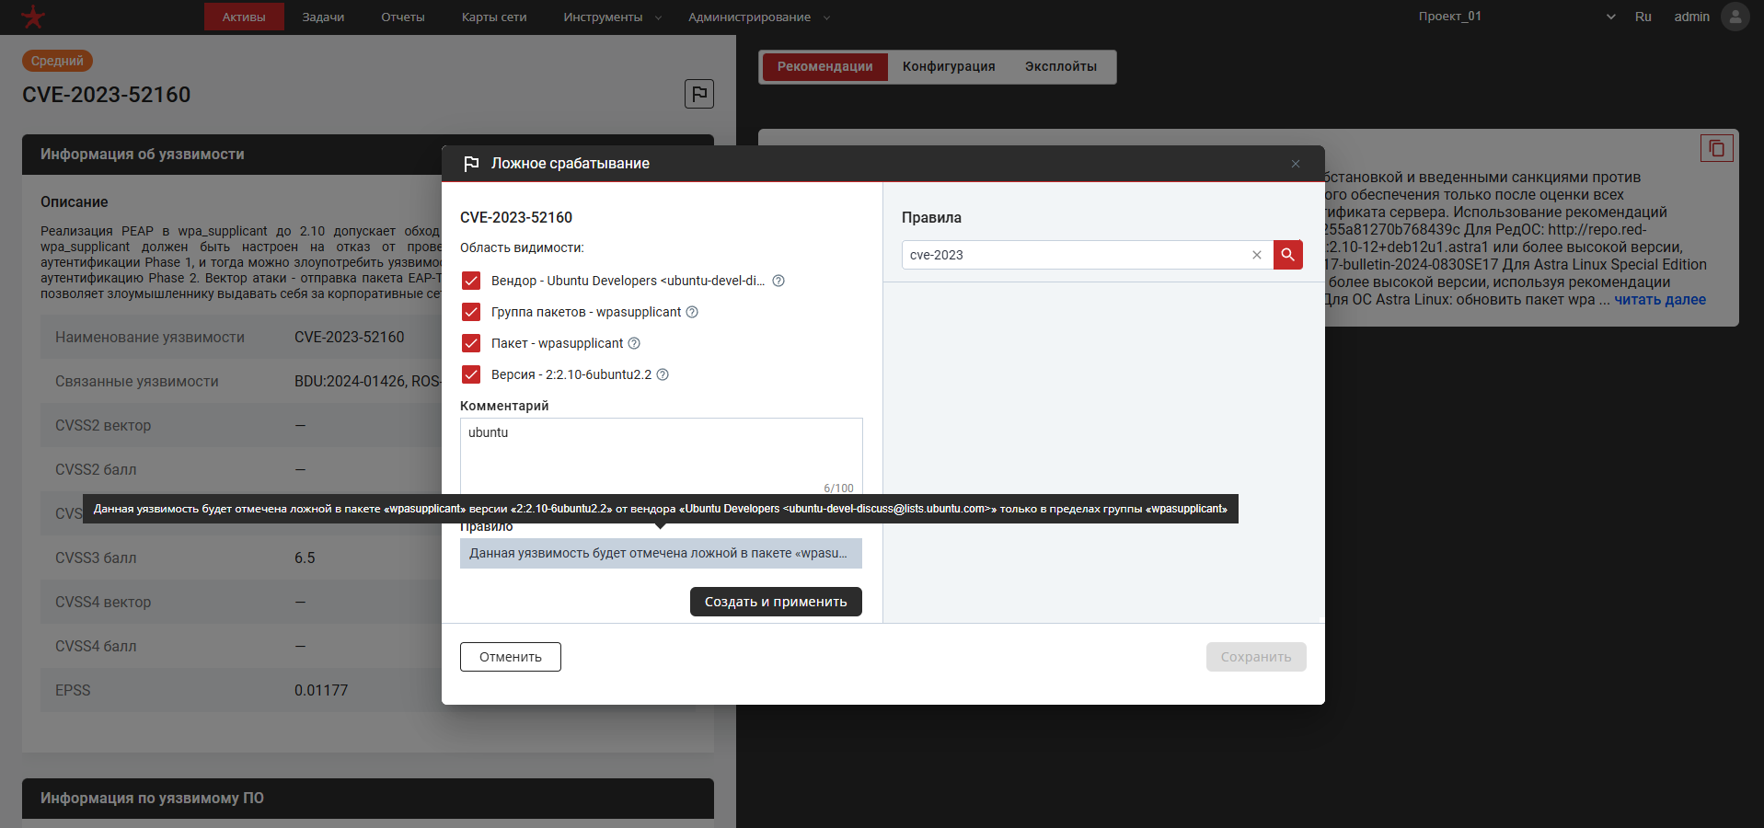The image size is (1764, 828).
Task: Switch the Ru language selector
Action: pyautogui.click(x=1643, y=17)
